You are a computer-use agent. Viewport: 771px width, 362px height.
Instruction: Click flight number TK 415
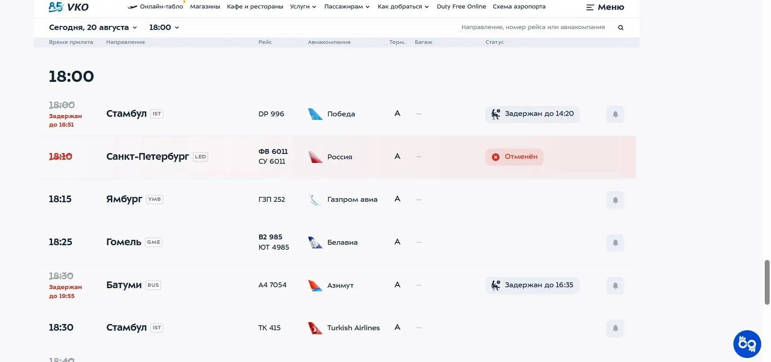[270, 328]
